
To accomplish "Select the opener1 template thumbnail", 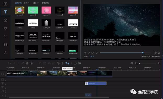I will pyautogui.click(x=20, y=10).
